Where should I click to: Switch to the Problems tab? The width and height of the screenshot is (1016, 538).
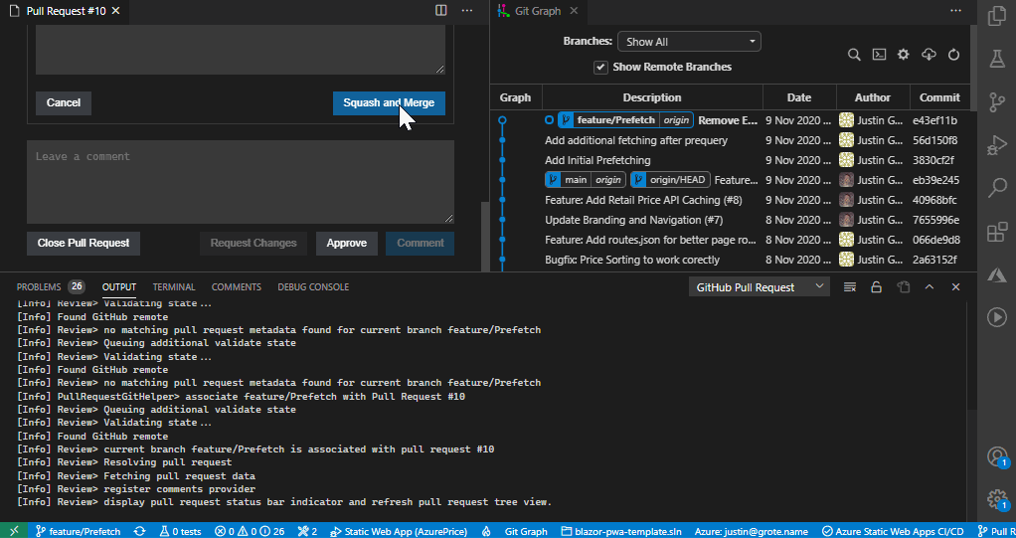tap(51, 286)
